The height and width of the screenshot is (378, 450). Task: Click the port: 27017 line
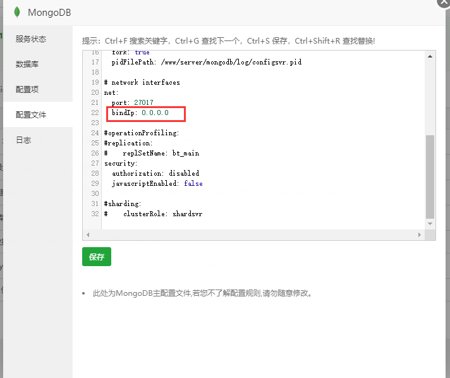coord(132,102)
